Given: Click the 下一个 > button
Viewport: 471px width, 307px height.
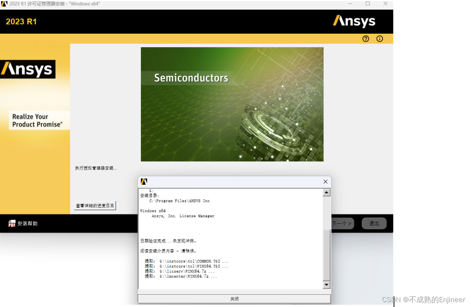Looking at the screenshot, I should tap(342, 224).
